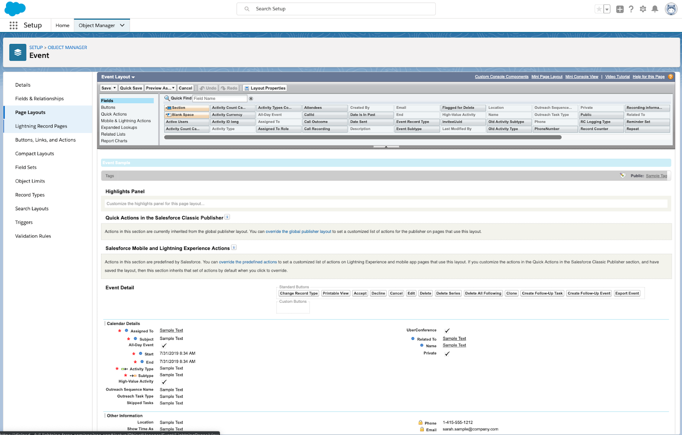
Task: Click the Redo arrow button
Action: pyautogui.click(x=229, y=88)
